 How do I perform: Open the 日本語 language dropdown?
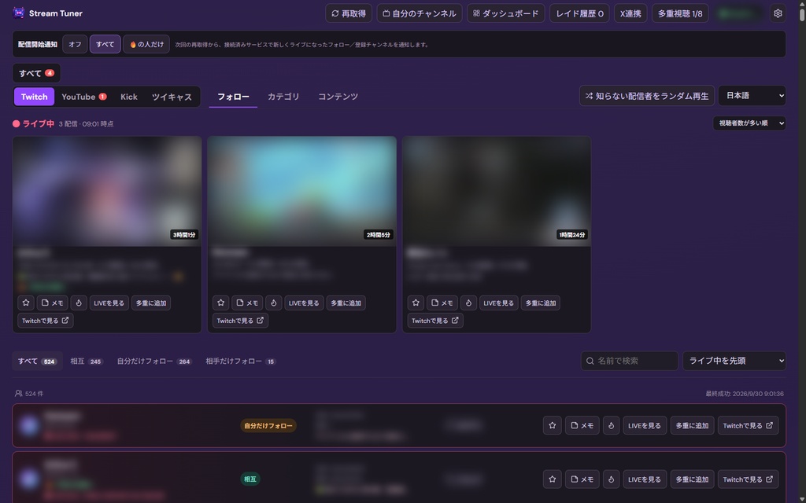tap(752, 95)
